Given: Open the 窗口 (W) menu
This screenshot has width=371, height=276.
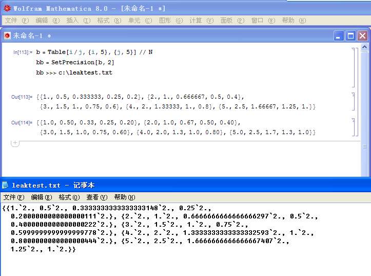Looking at the screenshot, I should 263,21.
